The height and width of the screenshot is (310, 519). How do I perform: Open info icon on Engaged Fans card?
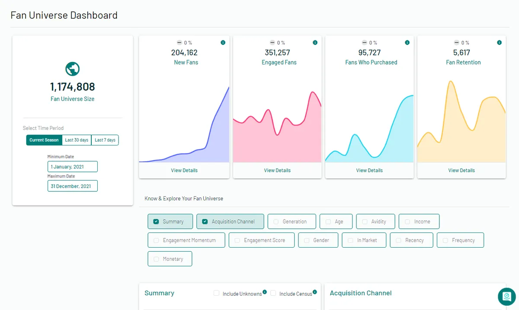[315, 42]
